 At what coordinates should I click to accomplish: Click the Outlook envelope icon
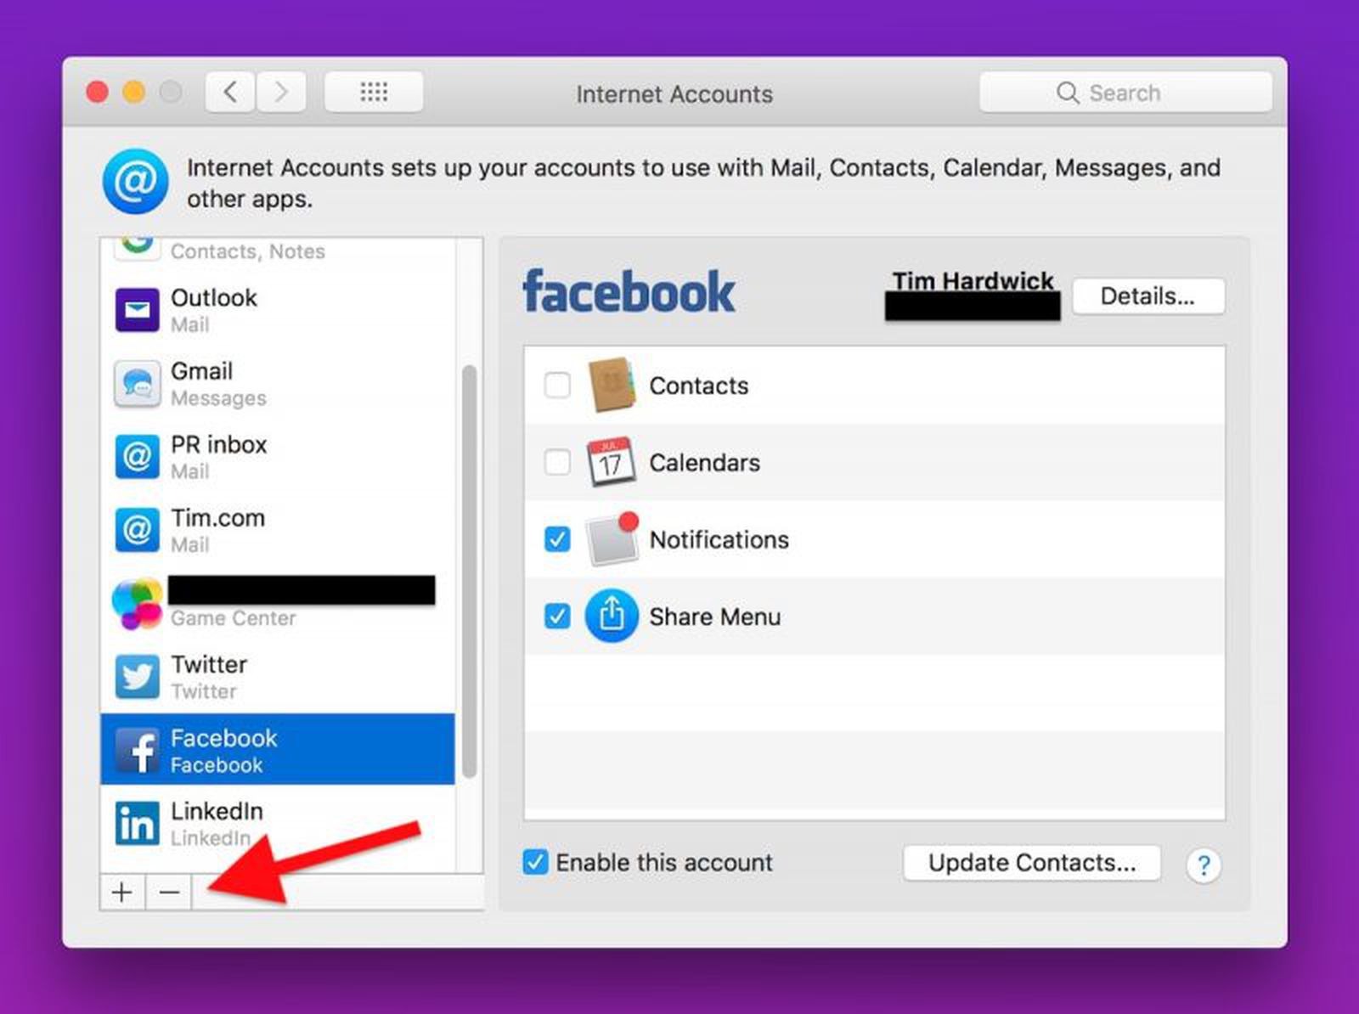tap(137, 309)
